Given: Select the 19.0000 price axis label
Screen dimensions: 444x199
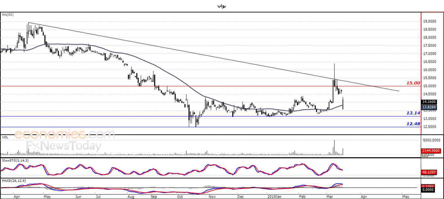Looking at the screenshot, I should (x=429, y=21).
